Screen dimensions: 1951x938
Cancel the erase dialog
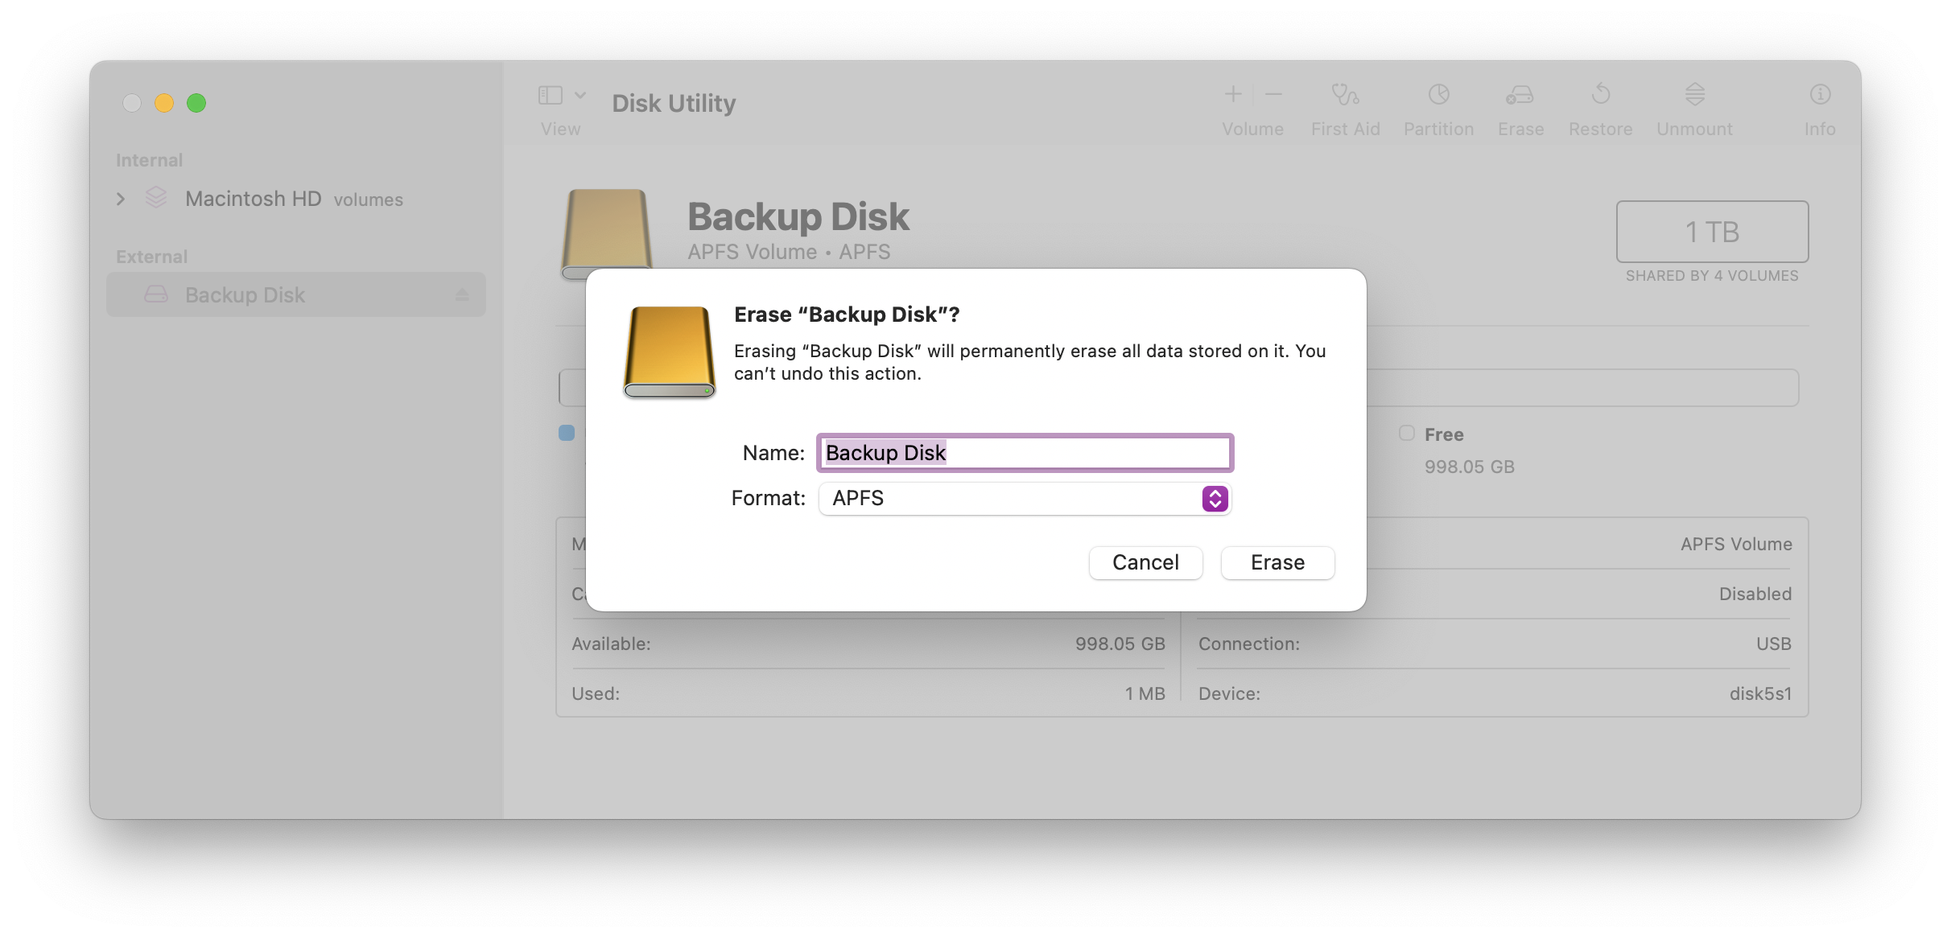pos(1145,562)
